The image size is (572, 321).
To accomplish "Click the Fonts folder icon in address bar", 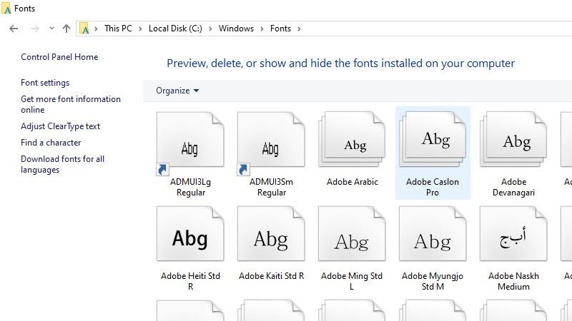I will (x=84, y=29).
